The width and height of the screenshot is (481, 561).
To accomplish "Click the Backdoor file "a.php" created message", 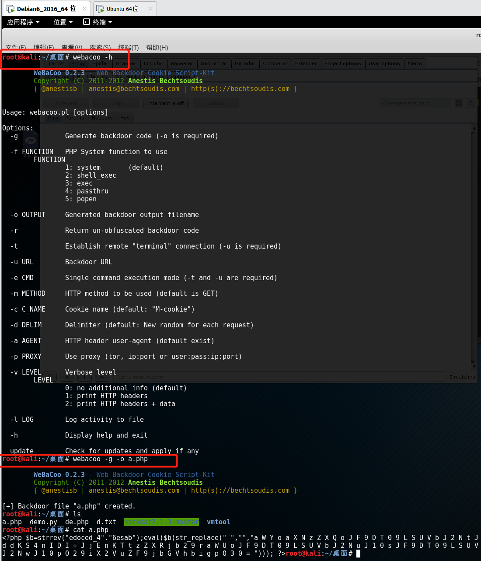I will [x=69, y=506].
